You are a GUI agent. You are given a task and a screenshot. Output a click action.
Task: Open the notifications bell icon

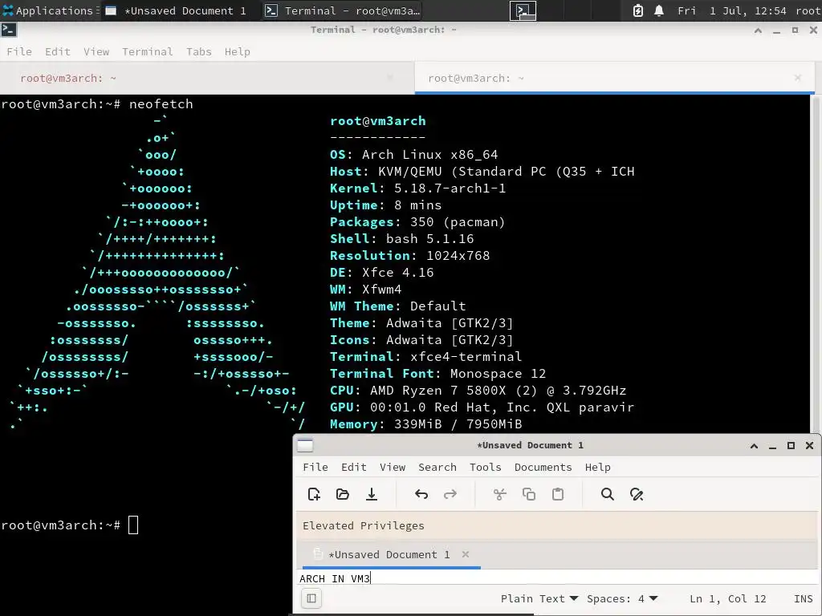[659, 10]
